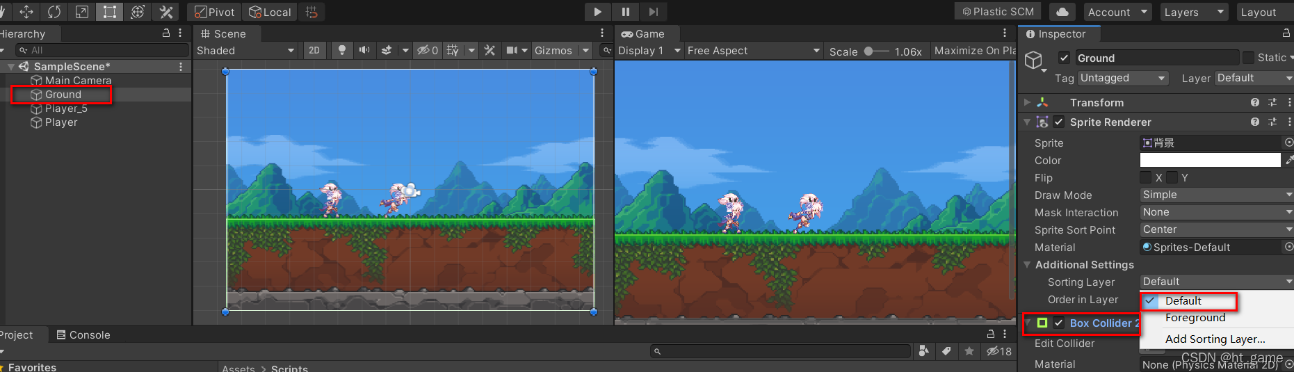Save search favorite star icon
1294x372 pixels.
click(x=969, y=351)
